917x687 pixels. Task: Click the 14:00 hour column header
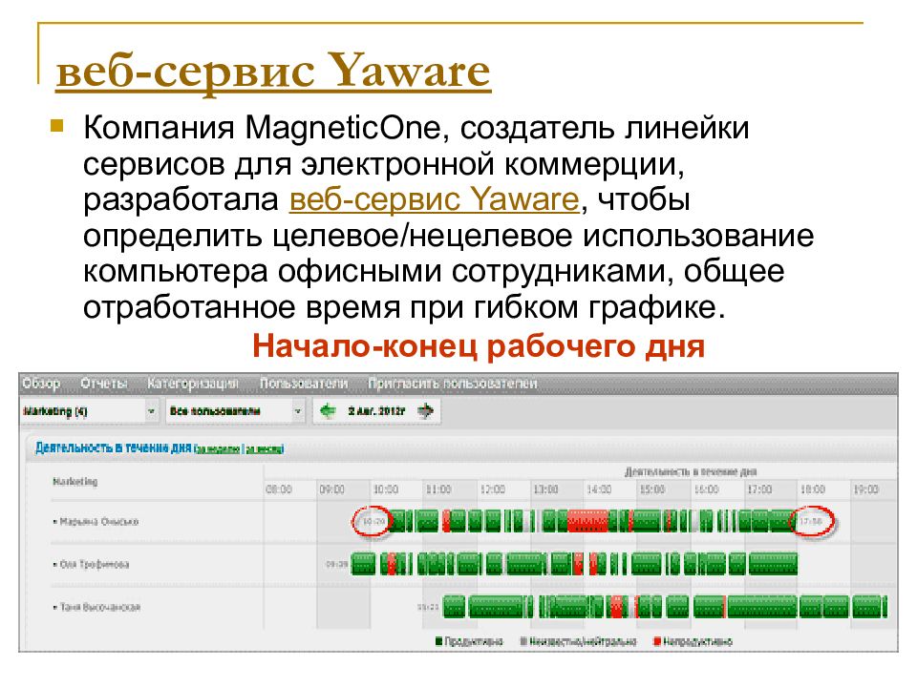pos(599,489)
